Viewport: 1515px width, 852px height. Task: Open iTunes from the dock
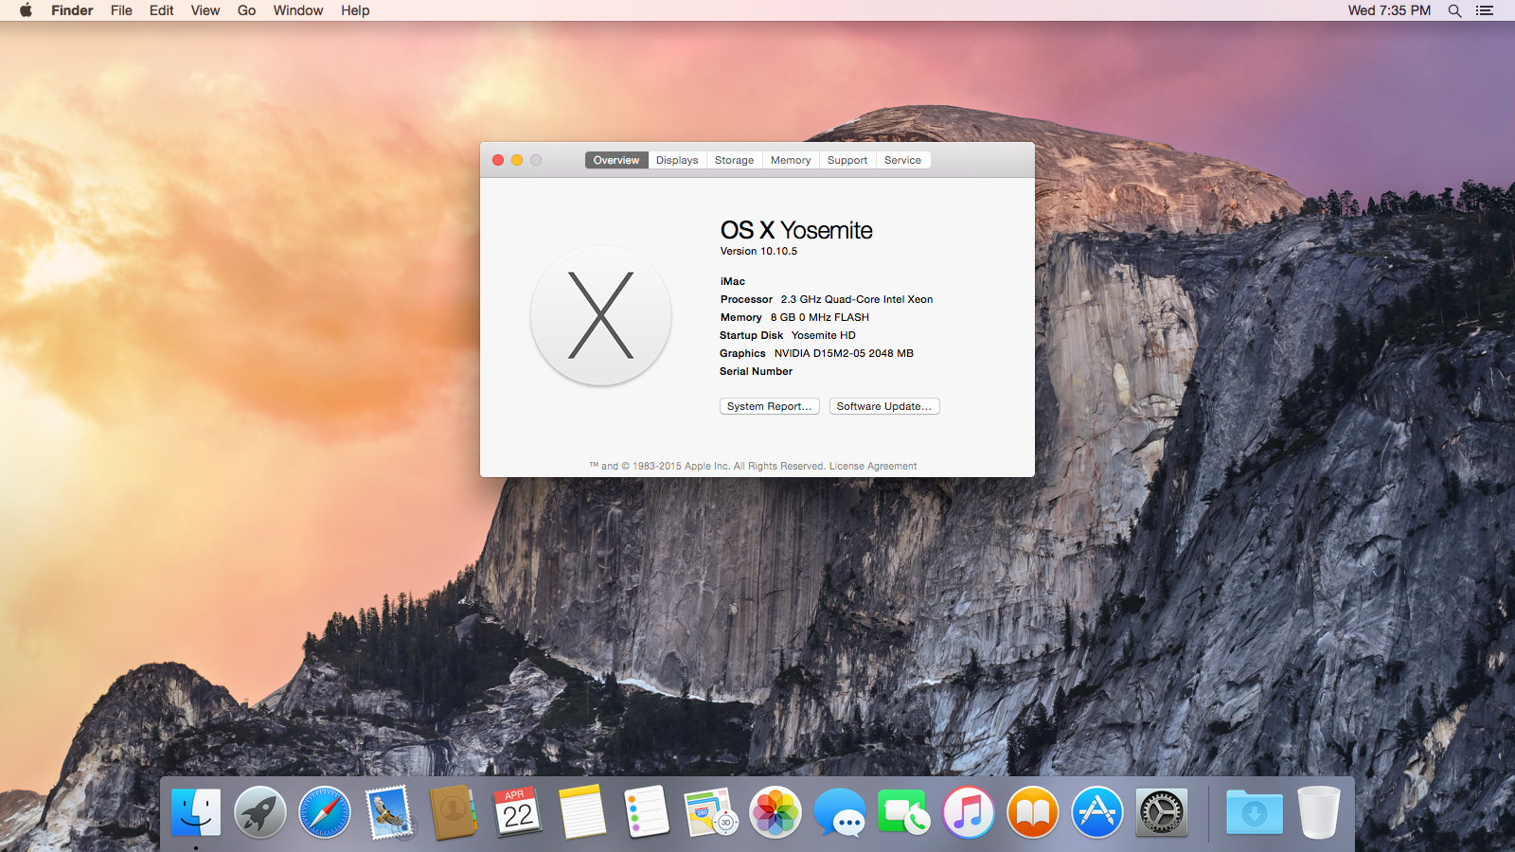[x=968, y=812]
